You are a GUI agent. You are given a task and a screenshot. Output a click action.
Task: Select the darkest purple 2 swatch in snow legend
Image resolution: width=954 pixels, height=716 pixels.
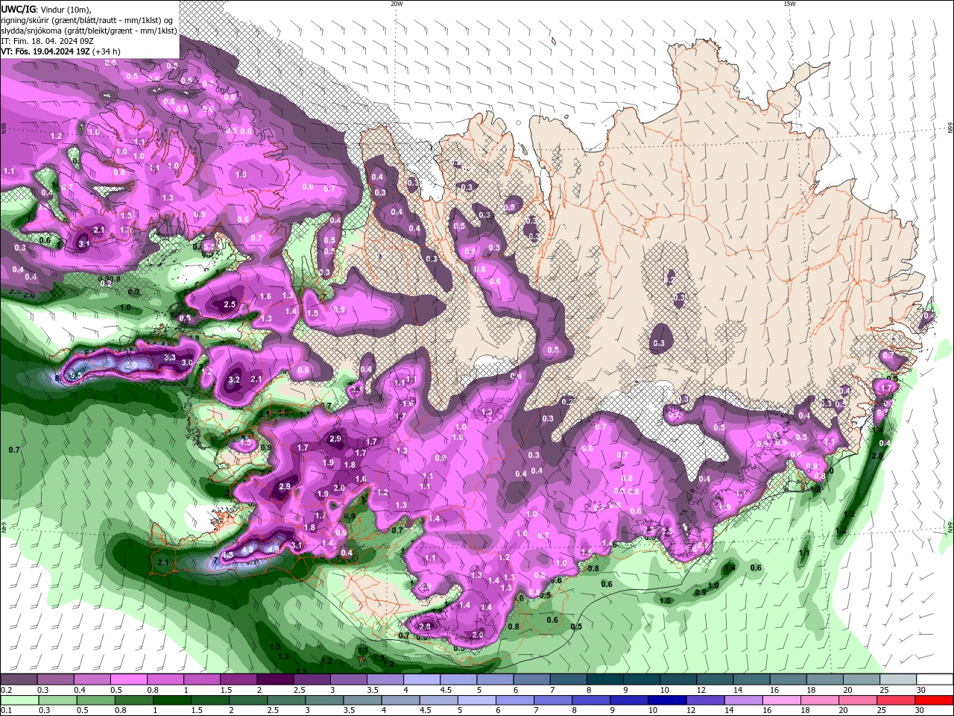coord(275,679)
